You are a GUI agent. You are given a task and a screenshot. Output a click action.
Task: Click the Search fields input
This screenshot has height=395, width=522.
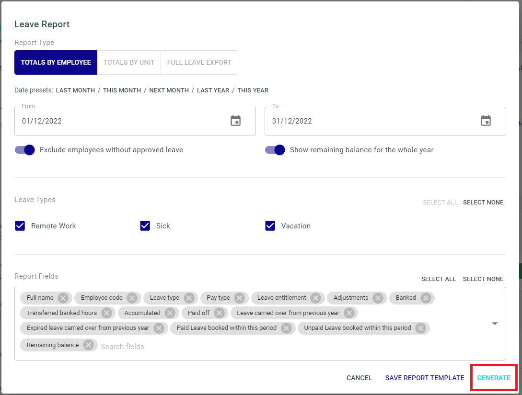(123, 347)
